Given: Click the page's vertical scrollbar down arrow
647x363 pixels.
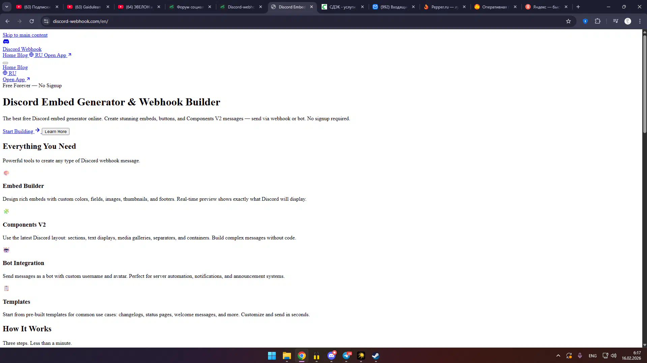Looking at the screenshot, I should tap(645, 345).
